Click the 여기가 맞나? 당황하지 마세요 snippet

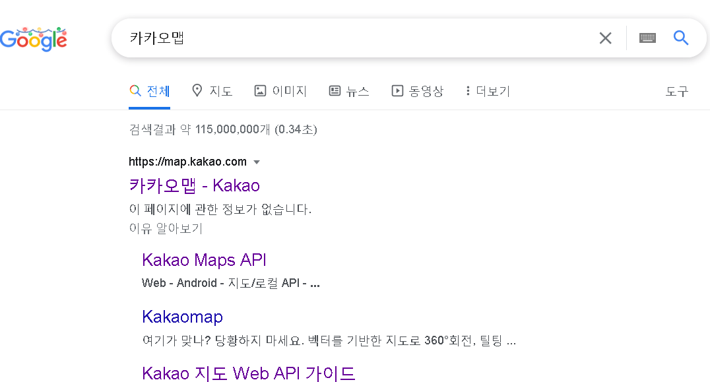point(329,340)
